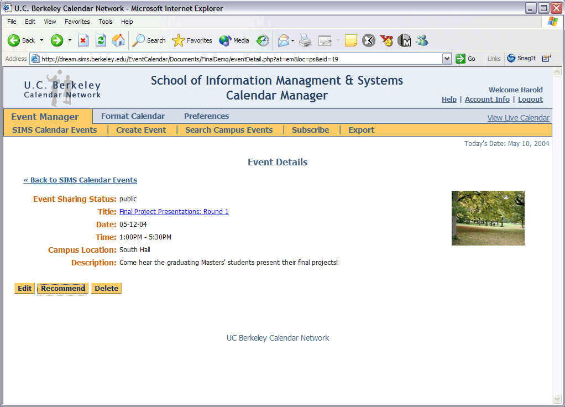Open the History clock icon

click(262, 40)
